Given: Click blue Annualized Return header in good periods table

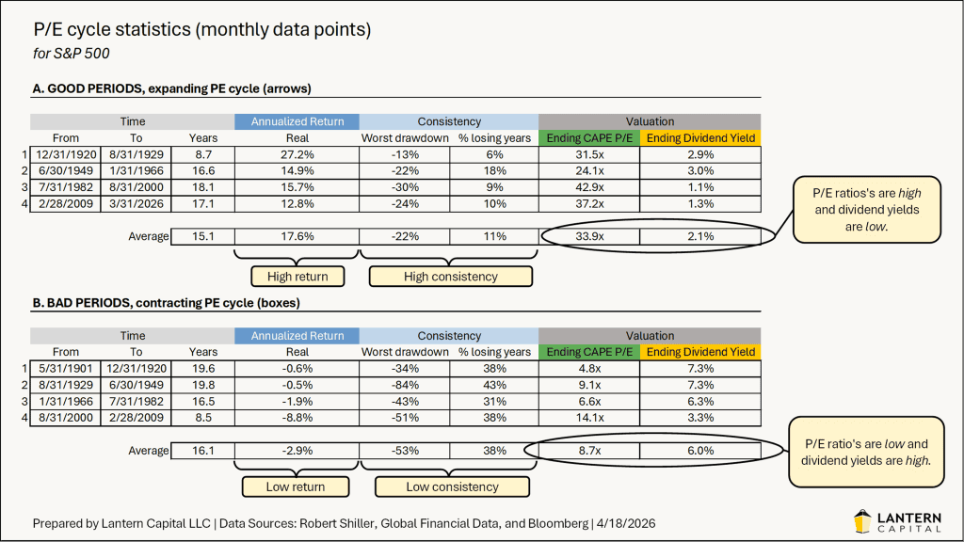Looking at the screenshot, I should (x=297, y=121).
